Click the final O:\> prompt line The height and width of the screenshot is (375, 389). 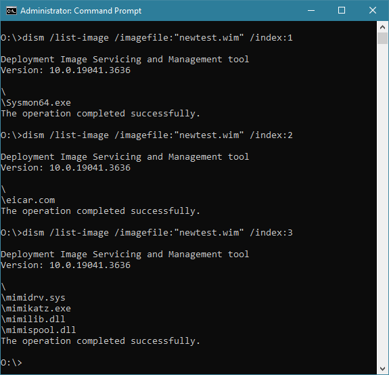[12, 363]
